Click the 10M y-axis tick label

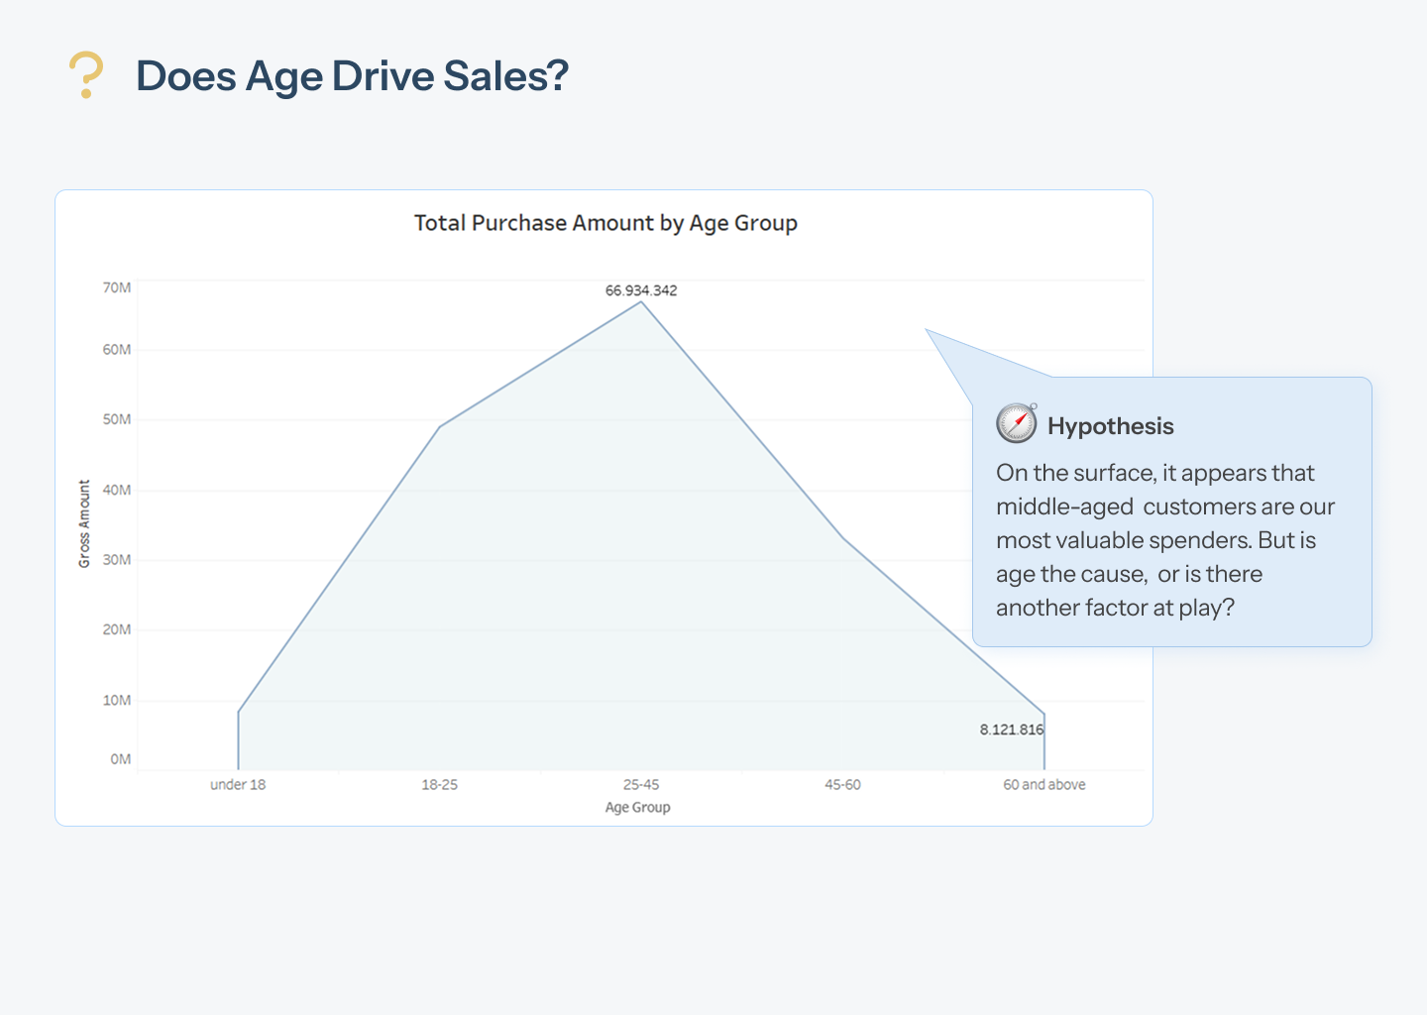pos(117,700)
